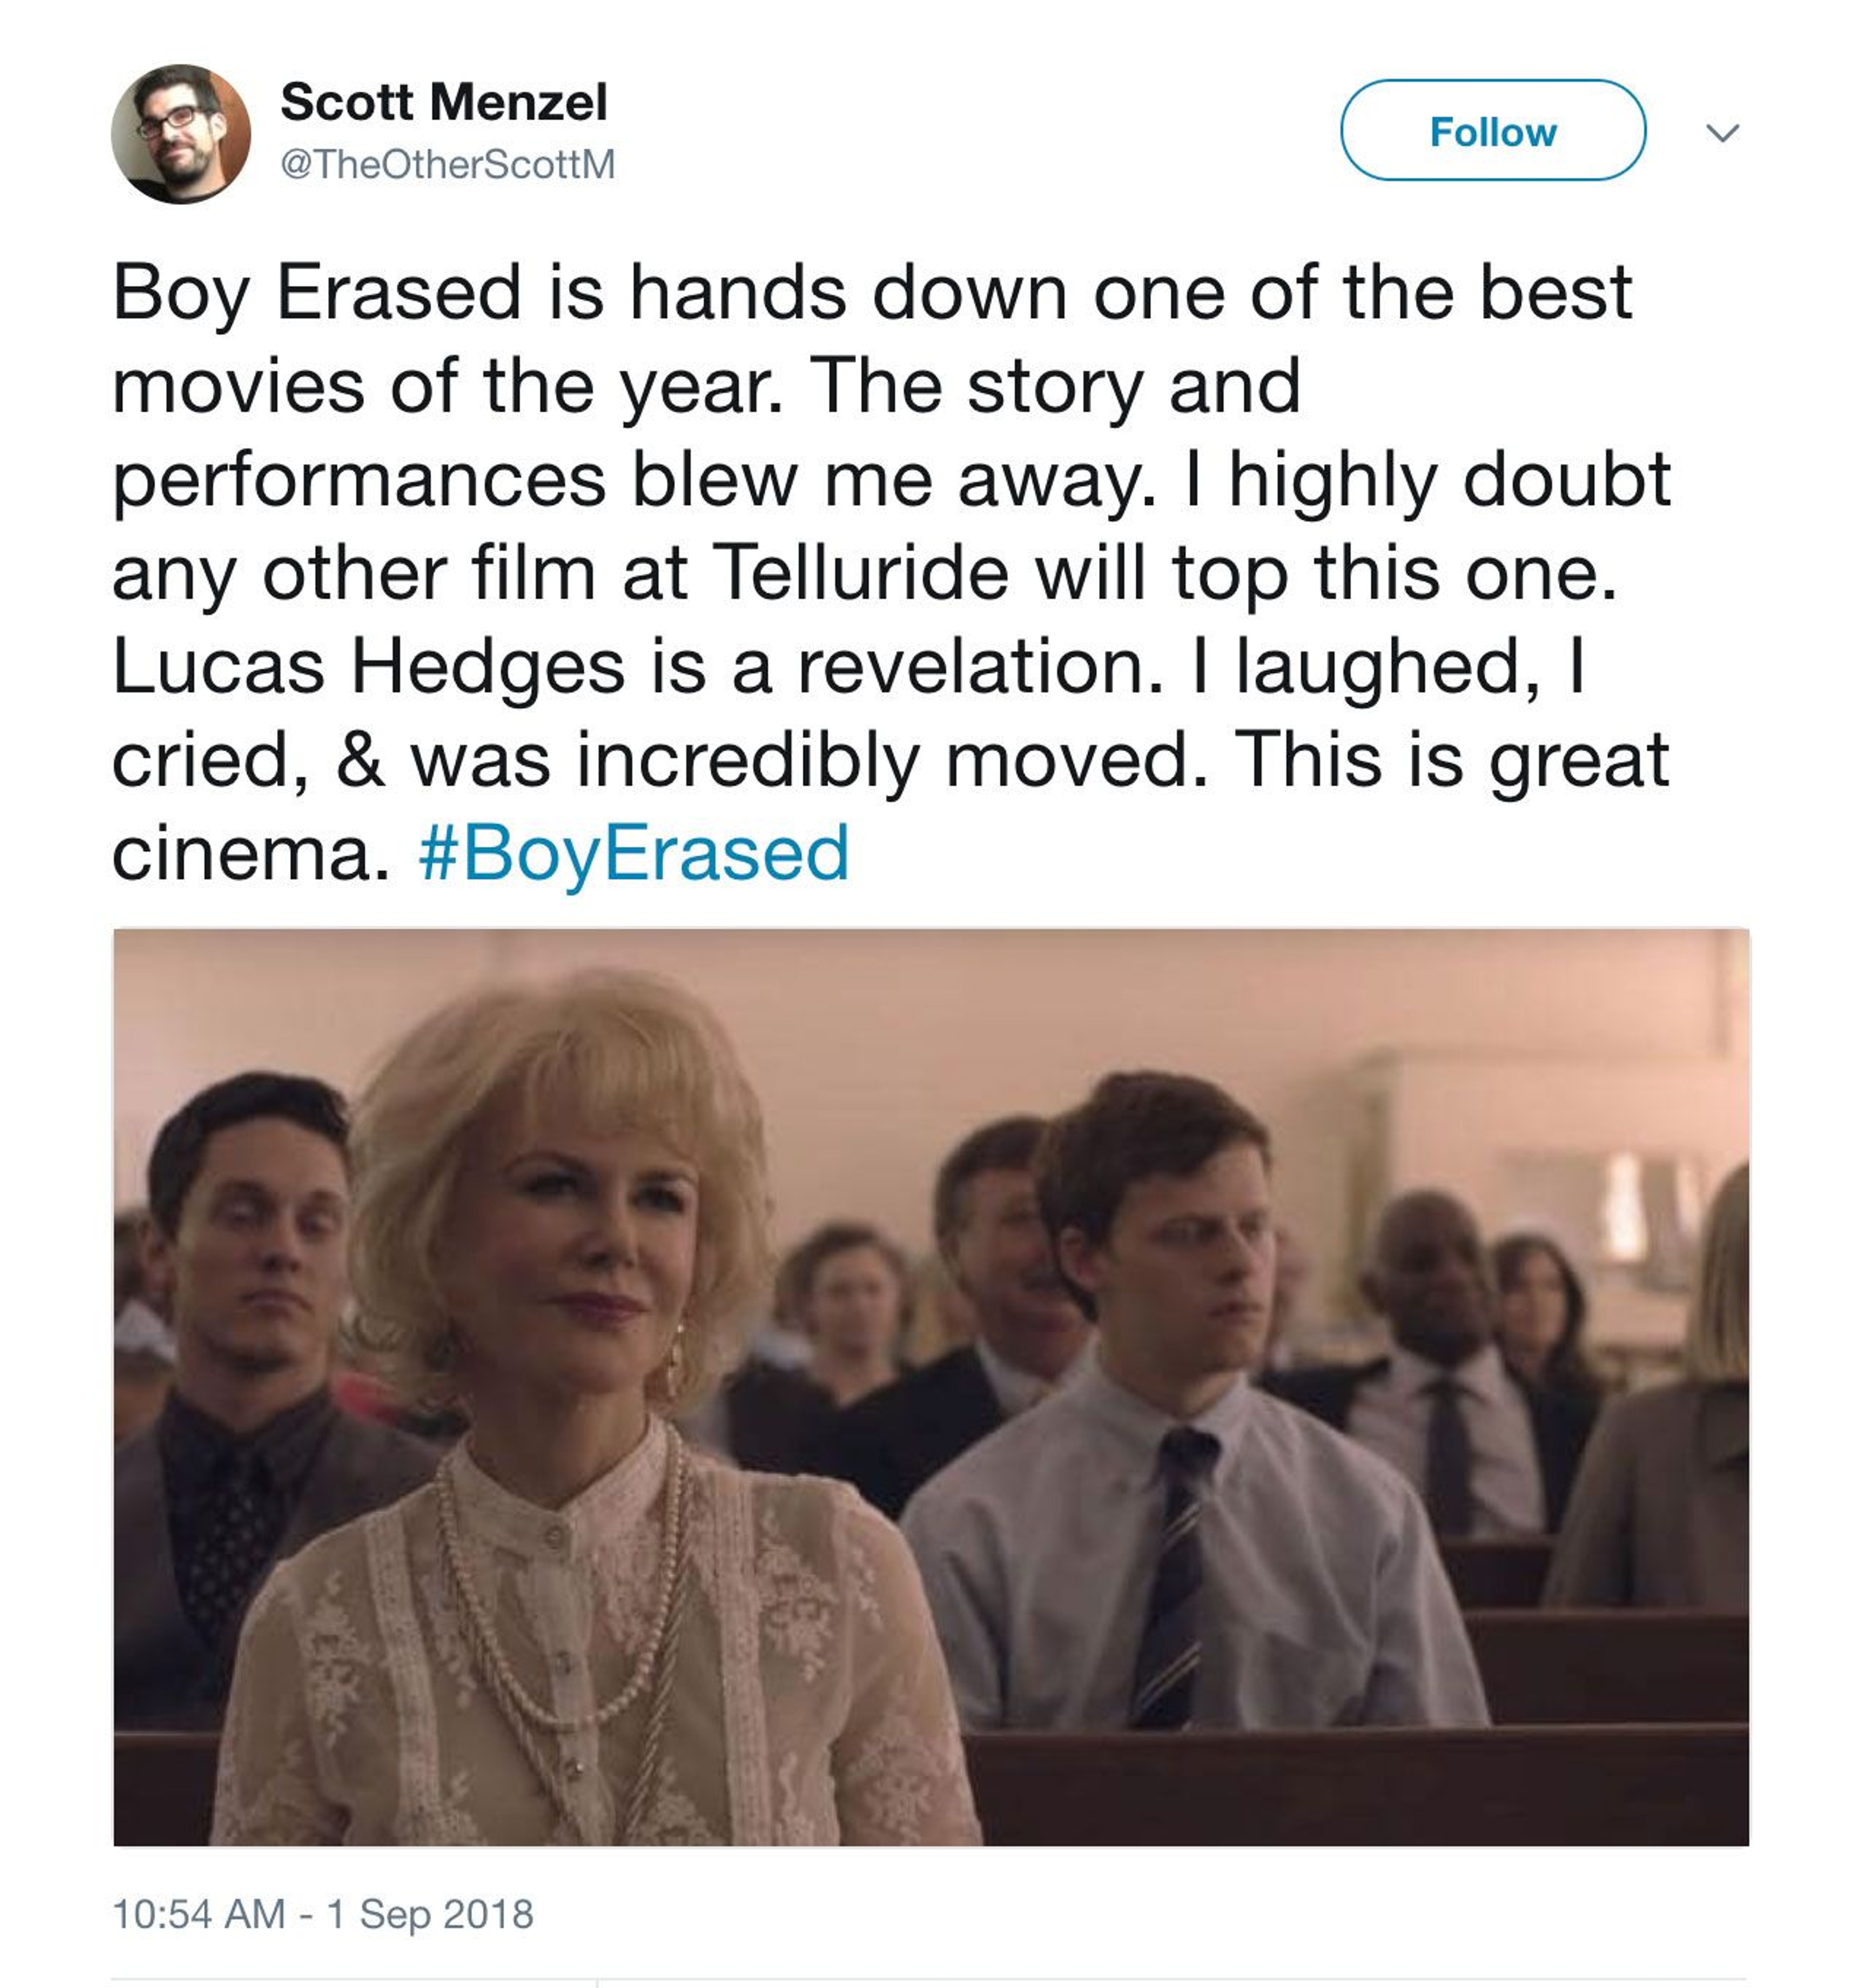This screenshot has height=1988, width=1850.
Task: Open the Scott Menzel display name link
Action: [x=443, y=102]
